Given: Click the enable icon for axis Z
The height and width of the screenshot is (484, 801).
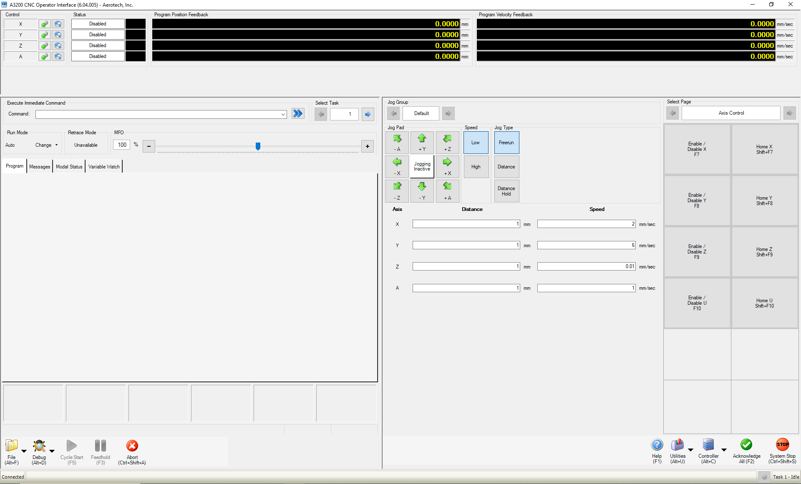Looking at the screenshot, I should pos(44,45).
